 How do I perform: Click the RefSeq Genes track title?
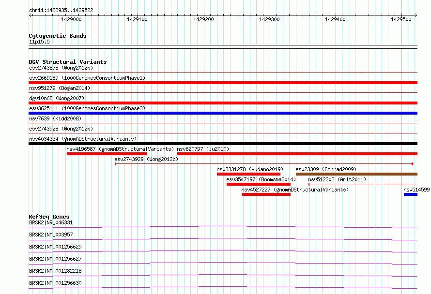(49, 217)
